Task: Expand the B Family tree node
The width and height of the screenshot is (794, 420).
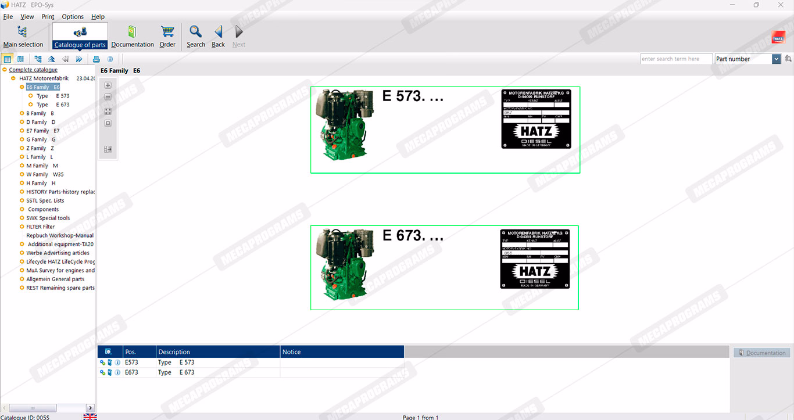Action: point(21,113)
